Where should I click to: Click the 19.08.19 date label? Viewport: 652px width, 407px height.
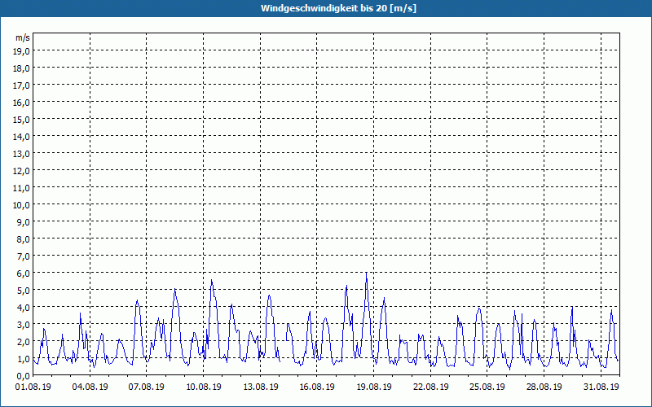click(374, 387)
